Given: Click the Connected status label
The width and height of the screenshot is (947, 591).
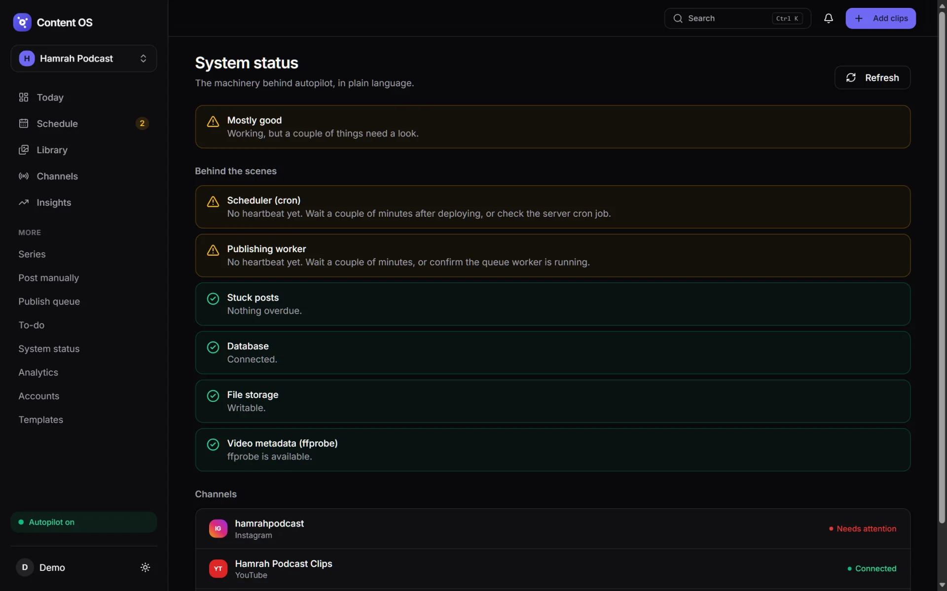Looking at the screenshot, I should tap(872, 568).
